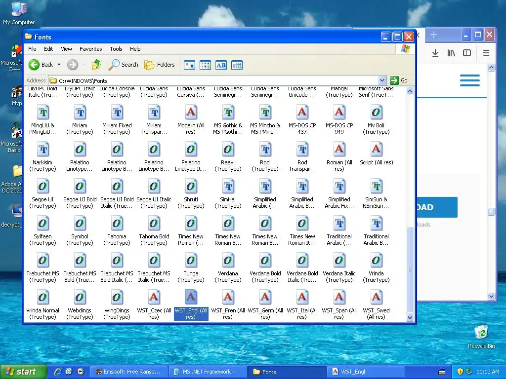The width and height of the screenshot is (506, 379).
Task: Click the security shield tray icon
Action: 460,372
